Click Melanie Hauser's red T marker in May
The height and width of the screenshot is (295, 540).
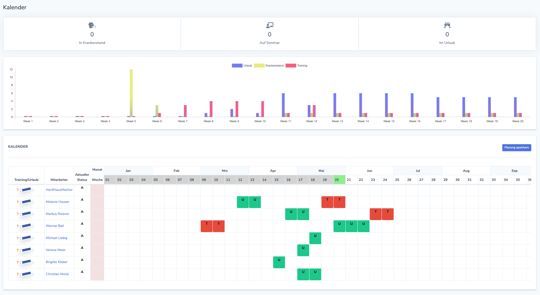pos(327,202)
